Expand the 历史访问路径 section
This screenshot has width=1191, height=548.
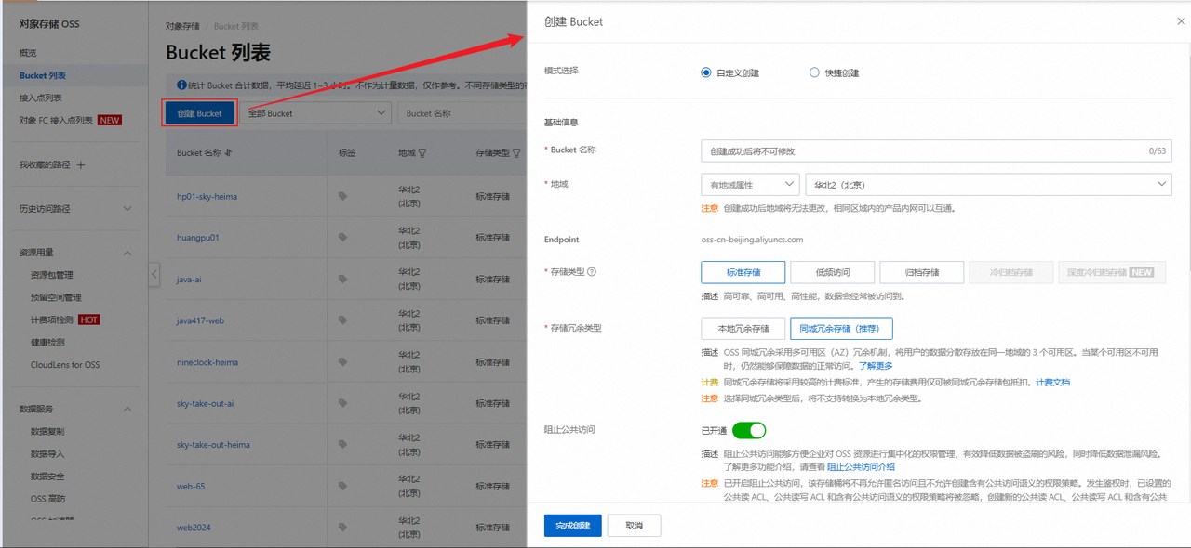click(127, 209)
